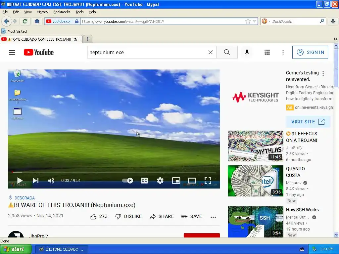Open the Tools menu
The height and width of the screenshot is (254, 339).
pos(79,12)
